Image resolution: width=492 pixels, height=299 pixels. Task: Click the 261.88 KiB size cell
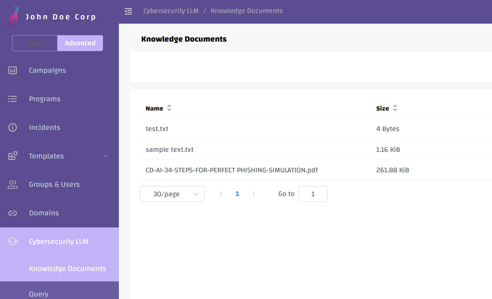point(393,170)
